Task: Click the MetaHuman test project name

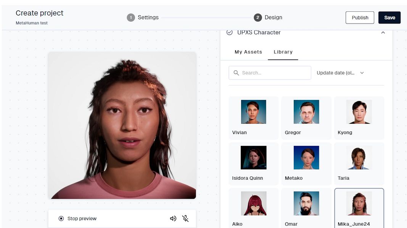Action: pos(32,23)
